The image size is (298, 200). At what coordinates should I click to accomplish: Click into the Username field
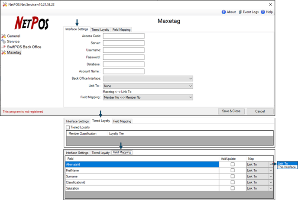tap(123, 50)
